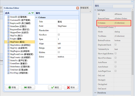Image resolution: width=135 pixels, height=96 pixels.
Task: Enable DuplicateCheck in Infolight properties
Action: 116,44
